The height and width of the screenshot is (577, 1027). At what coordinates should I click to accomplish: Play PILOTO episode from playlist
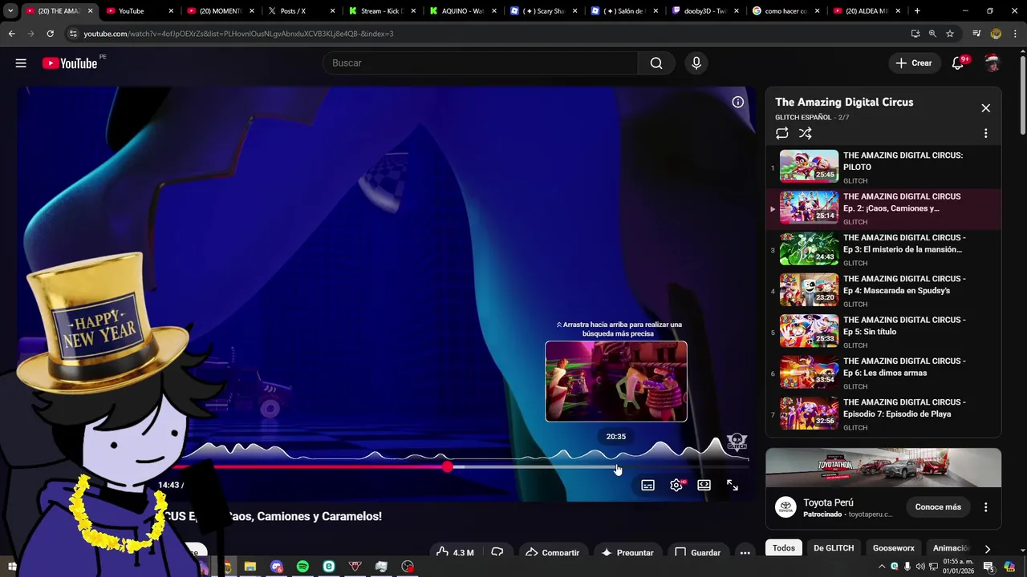click(883, 167)
